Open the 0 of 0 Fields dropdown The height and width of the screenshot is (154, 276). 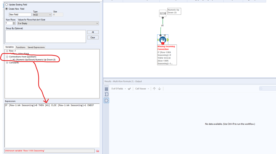tap(119, 89)
